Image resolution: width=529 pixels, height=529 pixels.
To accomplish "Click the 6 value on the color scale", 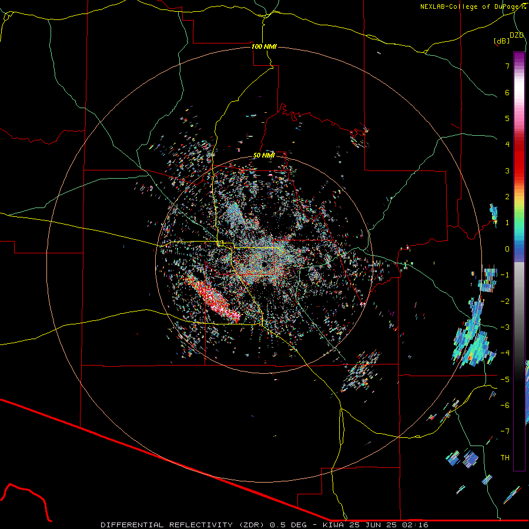I will click(507, 92).
